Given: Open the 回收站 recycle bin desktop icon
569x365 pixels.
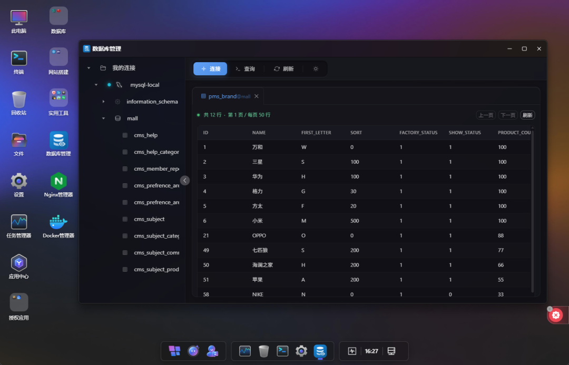Looking at the screenshot, I should [19, 103].
